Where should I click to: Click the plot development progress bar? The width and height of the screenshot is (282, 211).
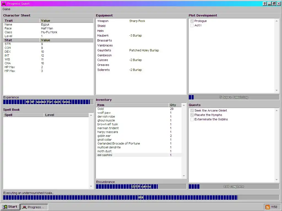tap(234, 97)
